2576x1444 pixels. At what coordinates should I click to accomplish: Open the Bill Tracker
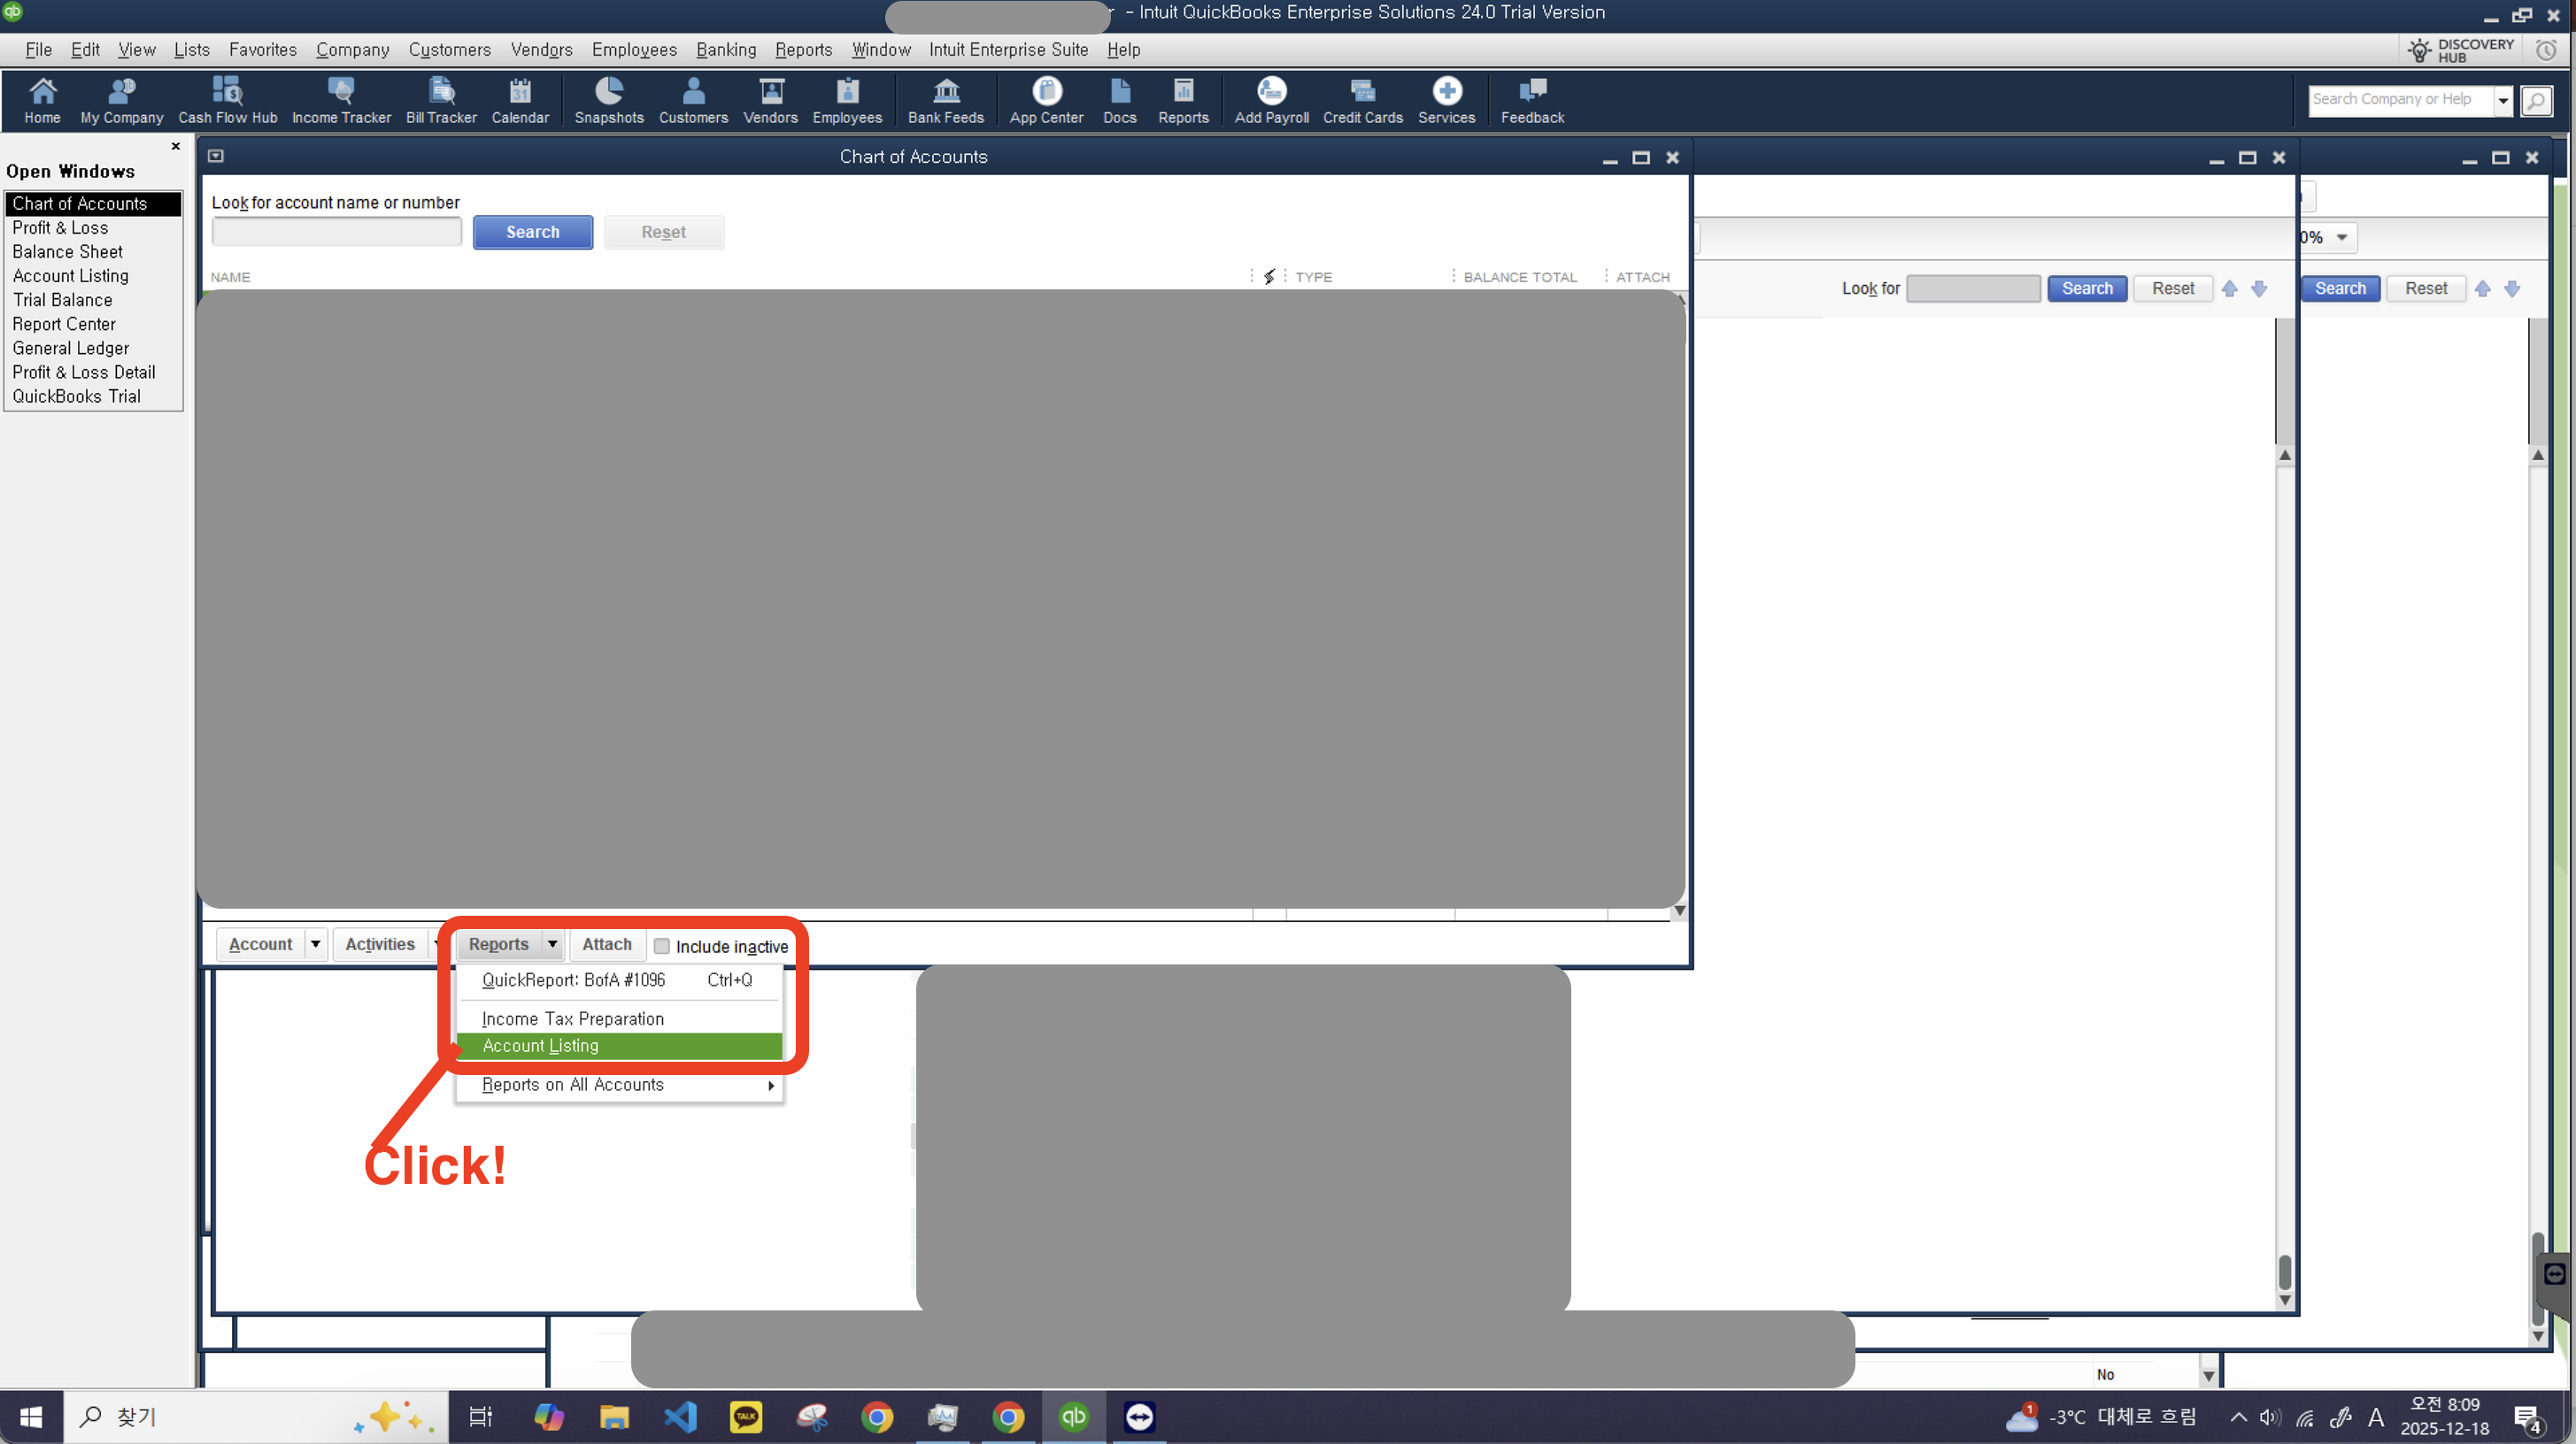tap(440, 100)
